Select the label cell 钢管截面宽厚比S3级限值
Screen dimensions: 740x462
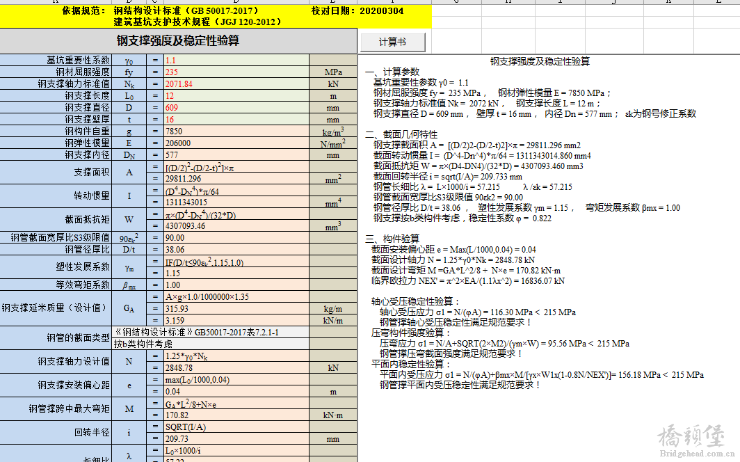(56, 238)
